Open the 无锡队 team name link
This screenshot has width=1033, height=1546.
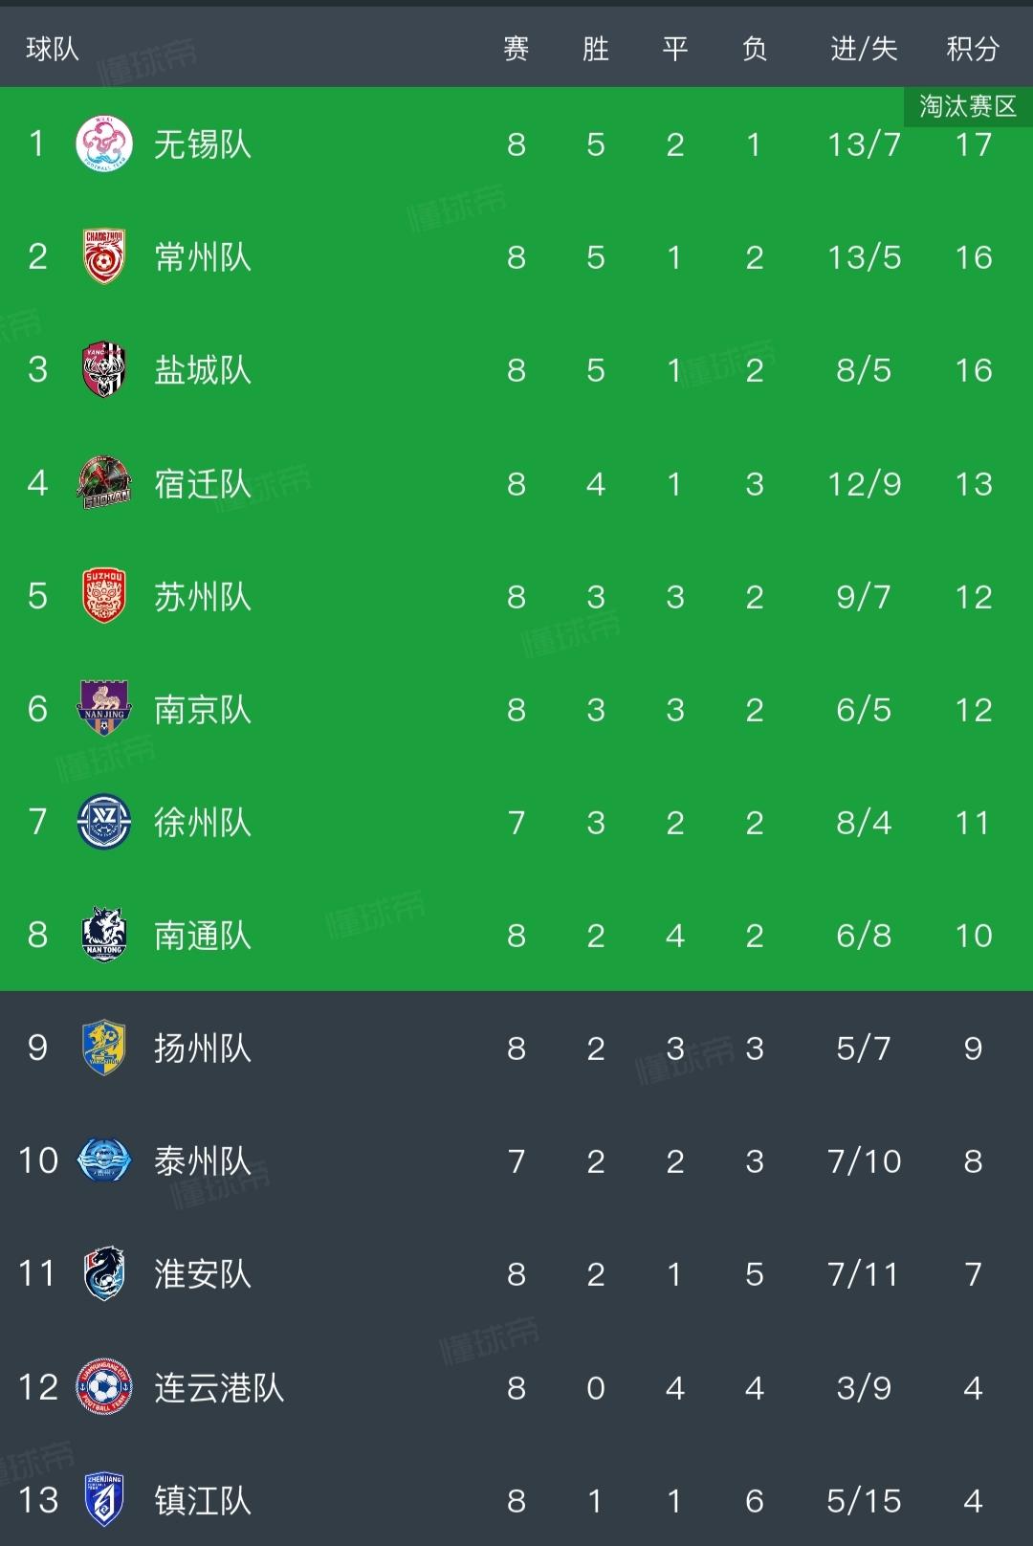coord(203,144)
